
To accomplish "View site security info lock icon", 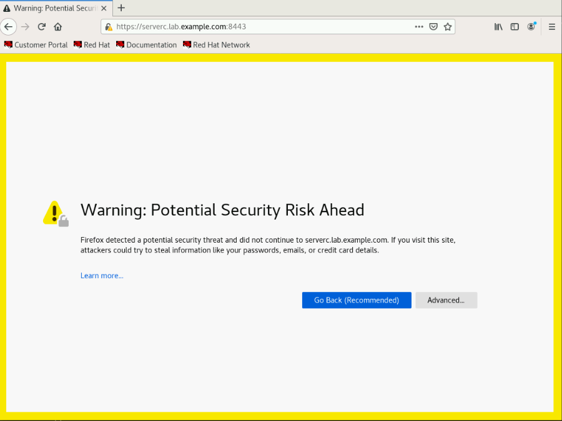I will (109, 27).
